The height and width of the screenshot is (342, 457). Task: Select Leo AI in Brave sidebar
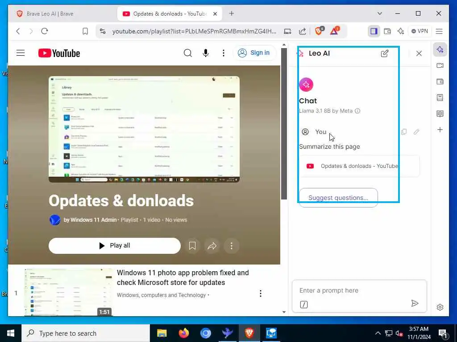[440, 49]
